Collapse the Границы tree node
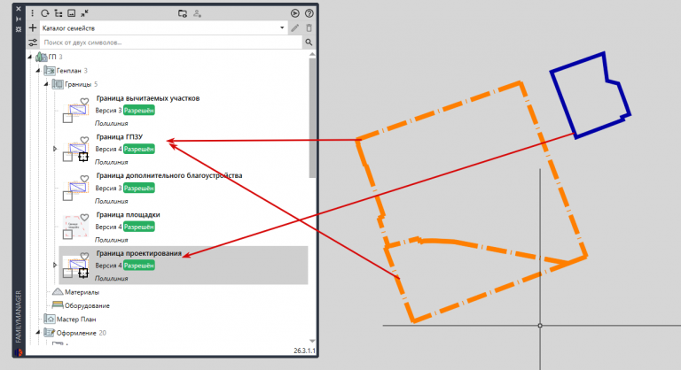Viewport: 681px width, 370px height. [46, 84]
